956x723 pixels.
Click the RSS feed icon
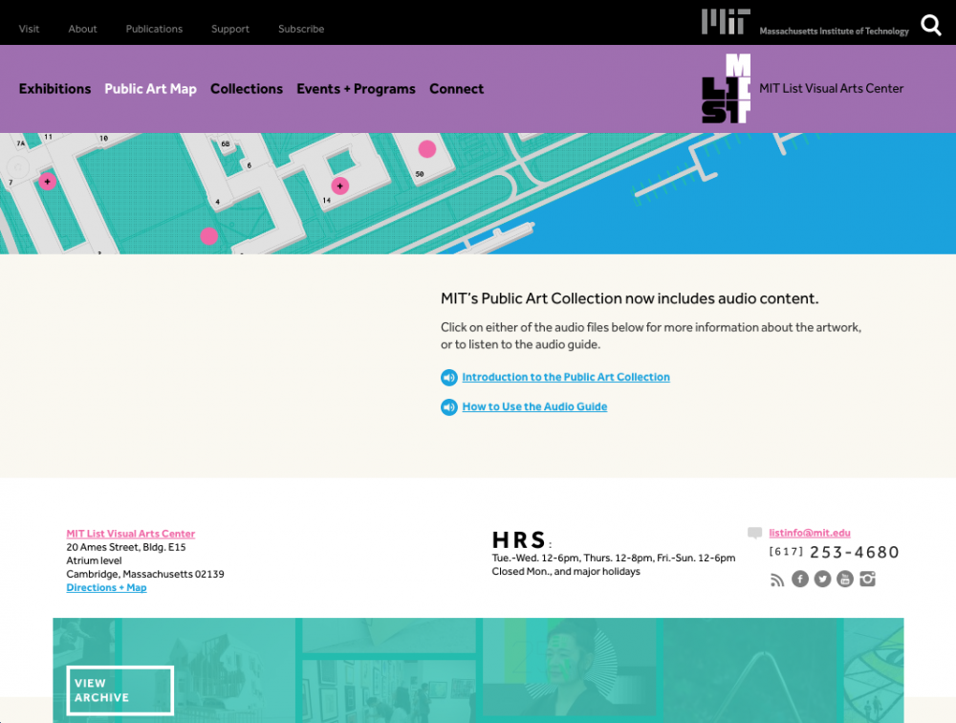coord(777,580)
